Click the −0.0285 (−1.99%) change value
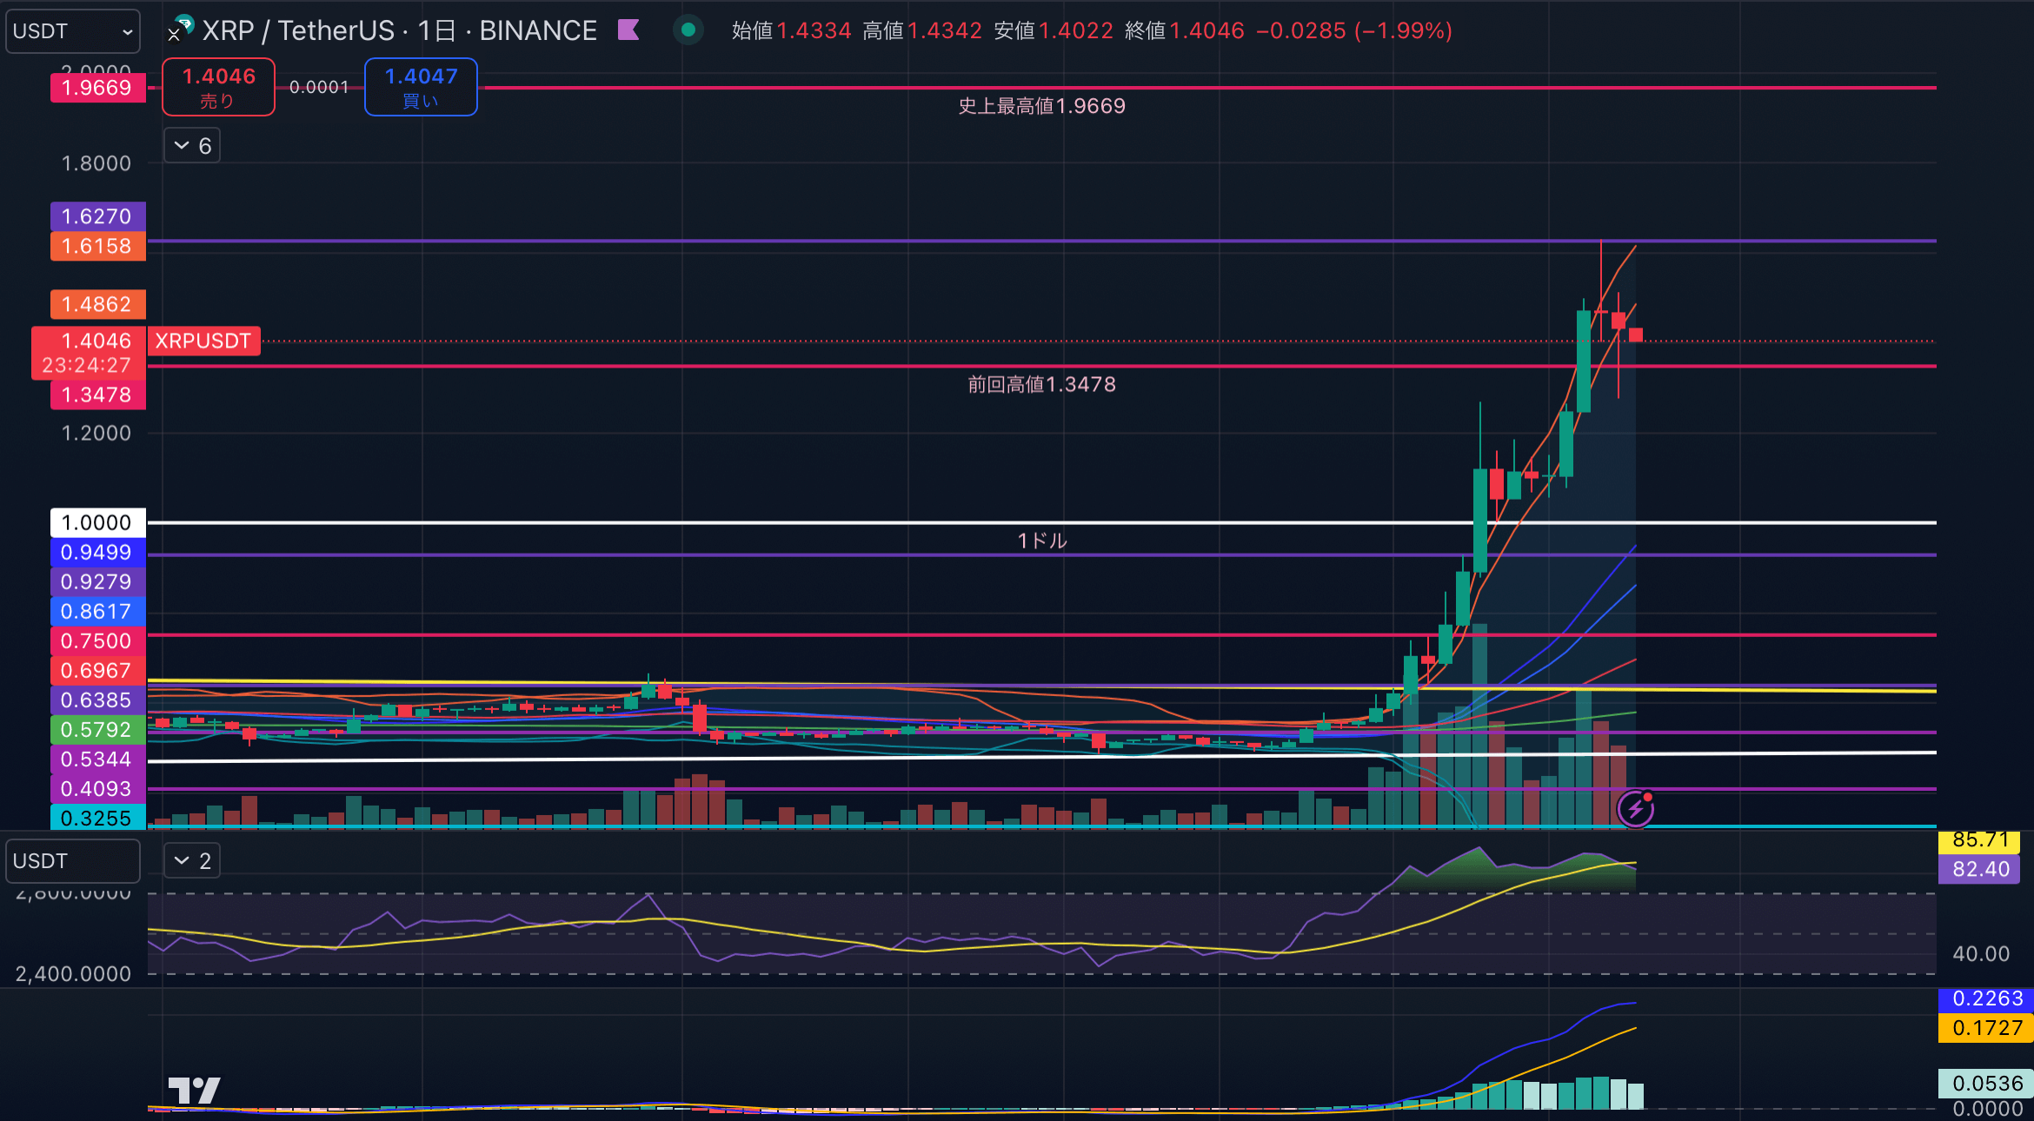 point(1354,30)
